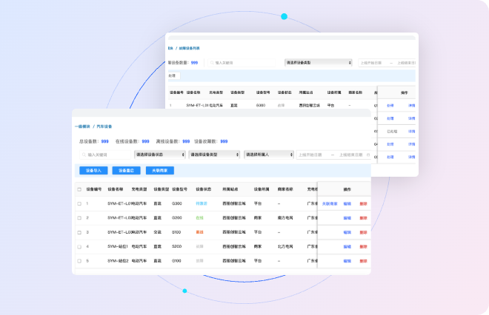
Task: Open 请选择设备类型 dropdown in back window
Action: [318, 63]
